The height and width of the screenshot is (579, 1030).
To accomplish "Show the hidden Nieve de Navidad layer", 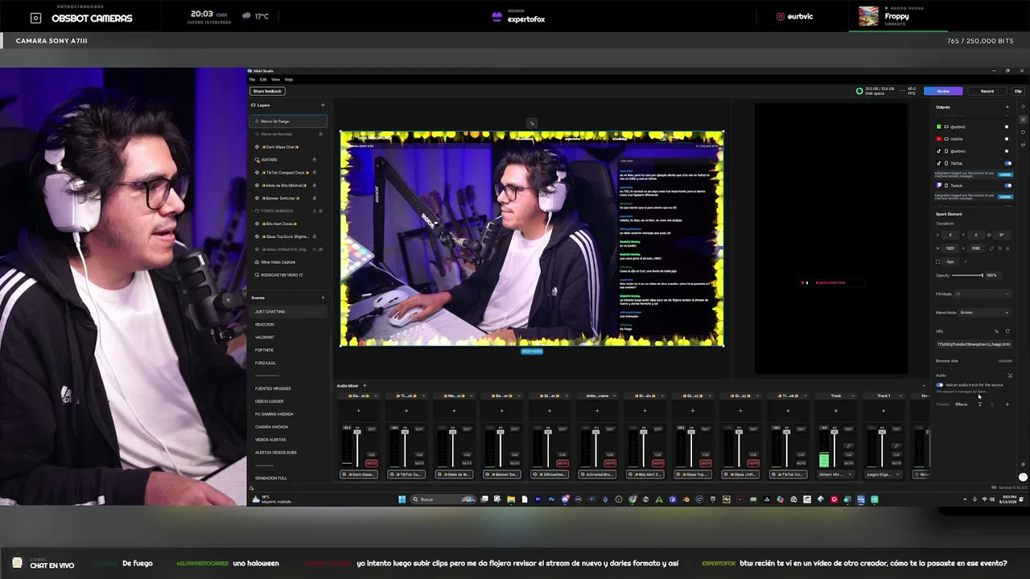I will pyautogui.click(x=320, y=133).
